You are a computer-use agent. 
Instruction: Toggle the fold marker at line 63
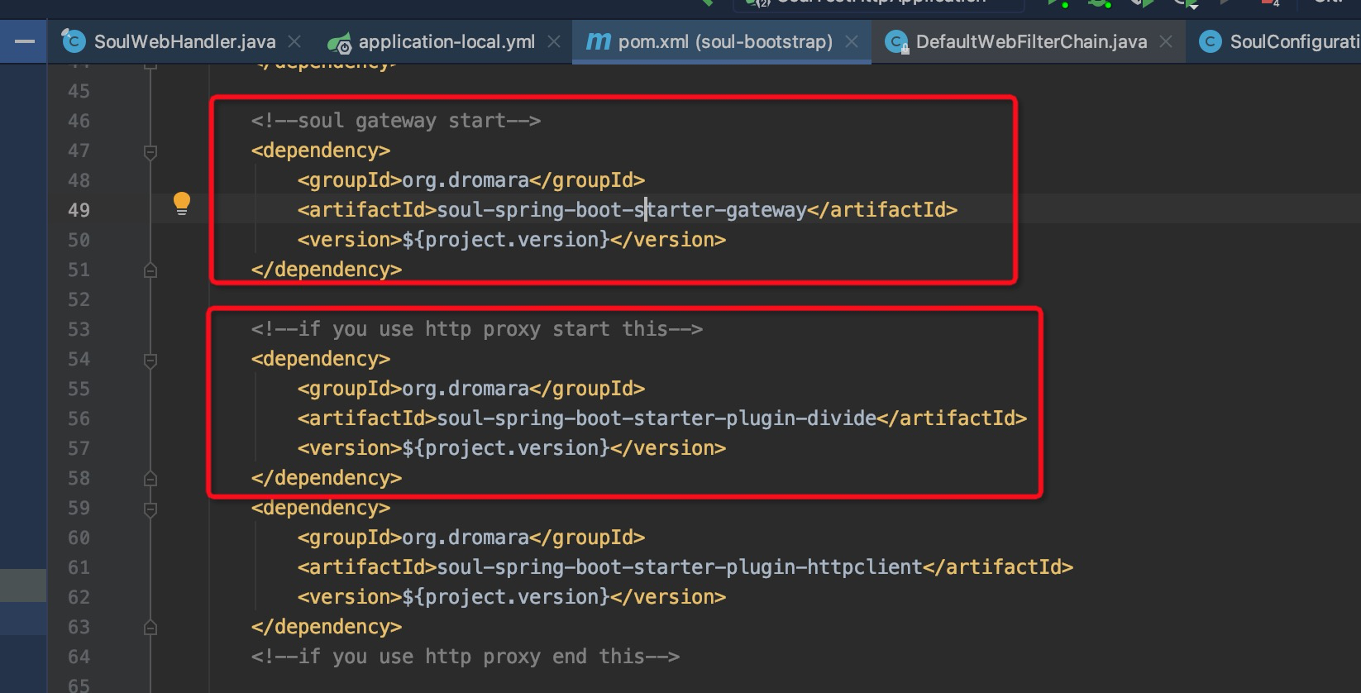pos(150,627)
